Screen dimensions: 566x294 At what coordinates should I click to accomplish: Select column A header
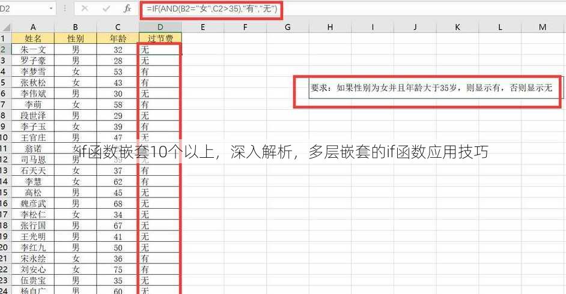(x=33, y=27)
